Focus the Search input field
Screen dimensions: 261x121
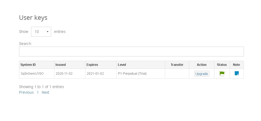[x=131, y=51]
